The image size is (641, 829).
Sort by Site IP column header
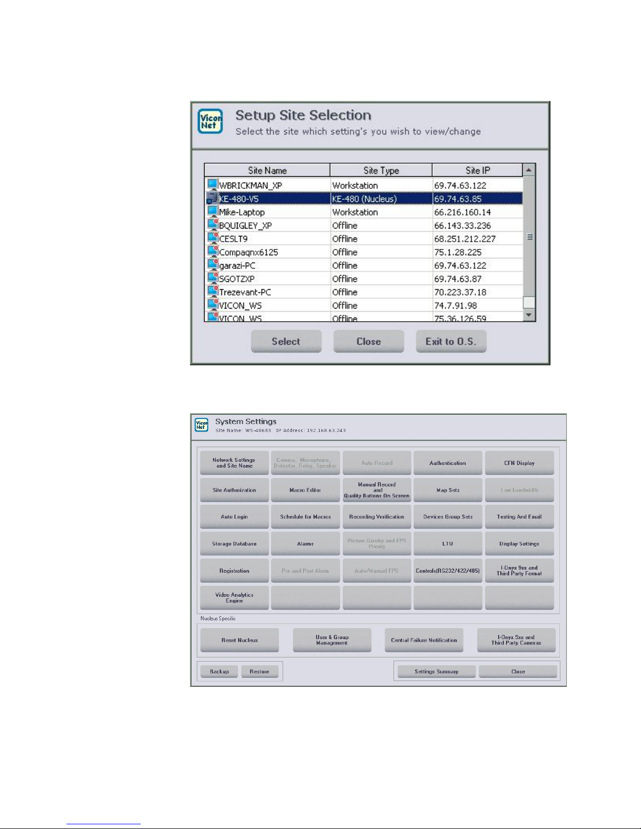(477, 171)
